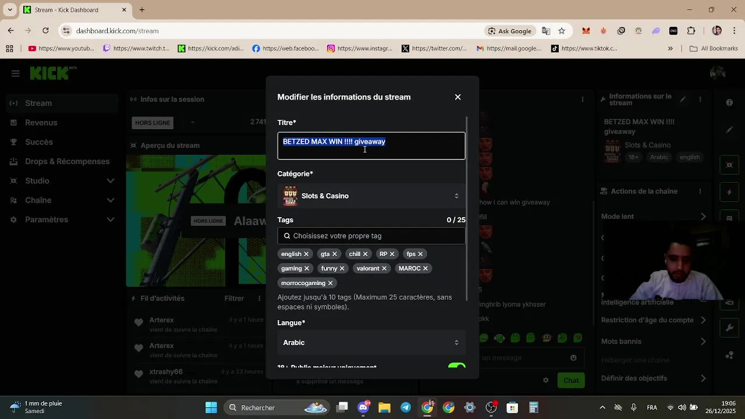Open the Twitch bookmark

coord(136,49)
